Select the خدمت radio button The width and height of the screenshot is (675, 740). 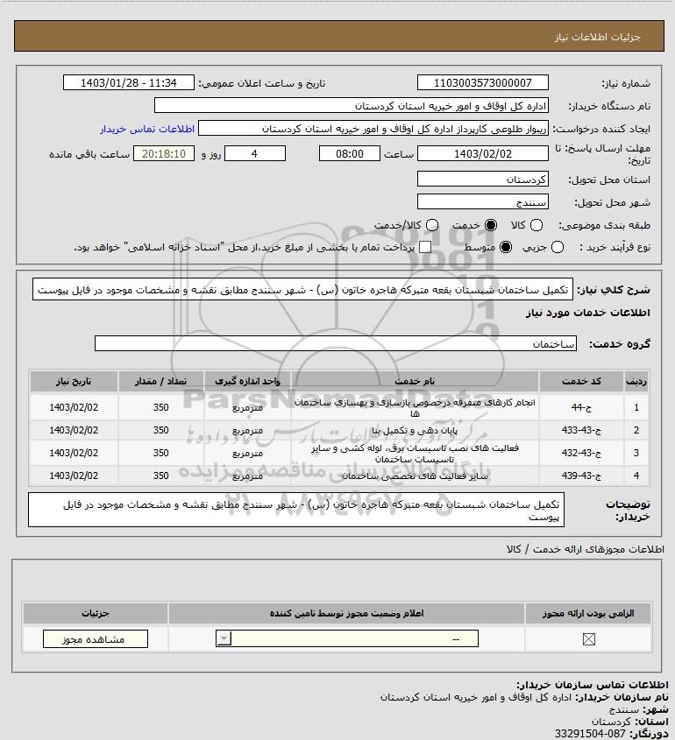point(491,225)
